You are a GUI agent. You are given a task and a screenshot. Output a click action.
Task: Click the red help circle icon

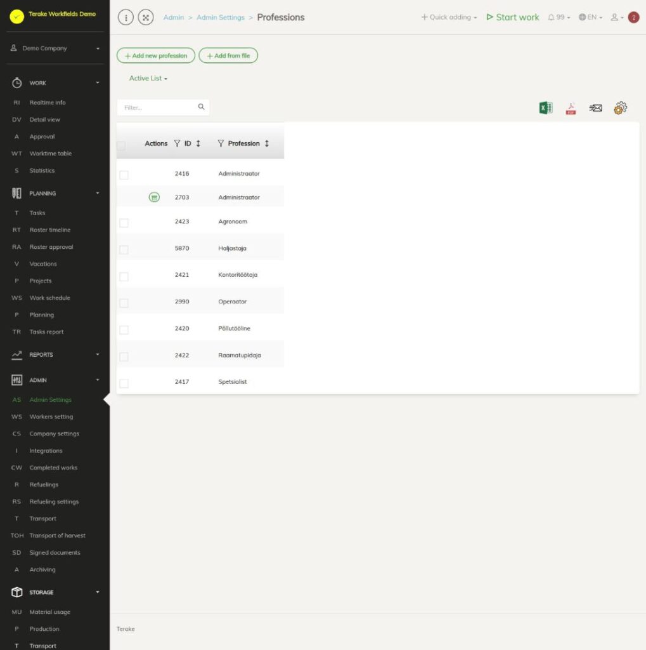[x=633, y=17]
